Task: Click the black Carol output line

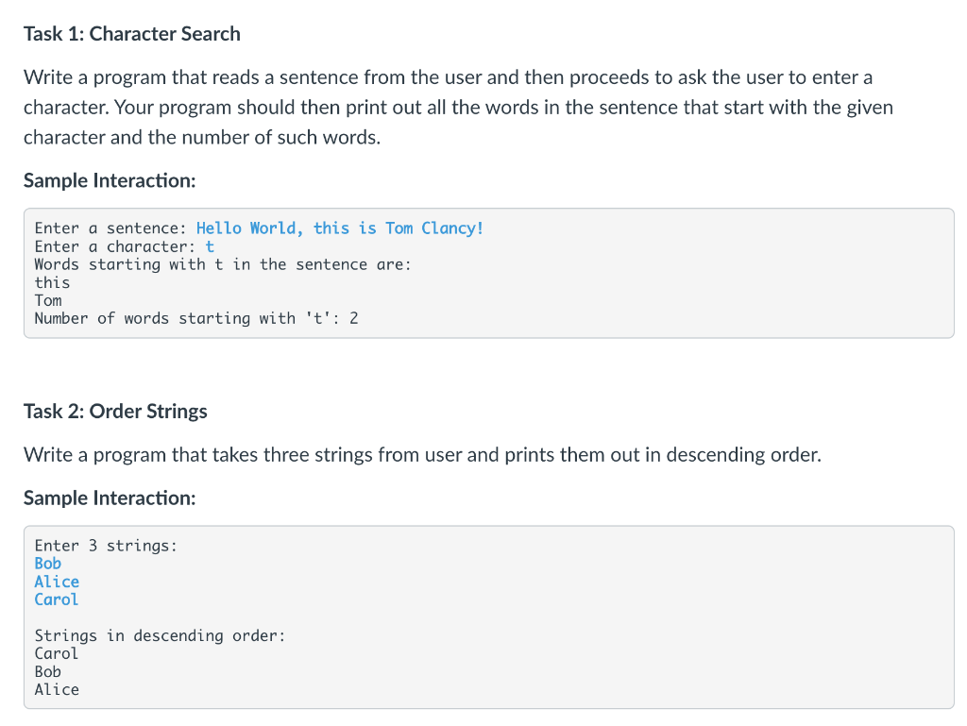Action: pyautogui.click(x=57, y=654)
